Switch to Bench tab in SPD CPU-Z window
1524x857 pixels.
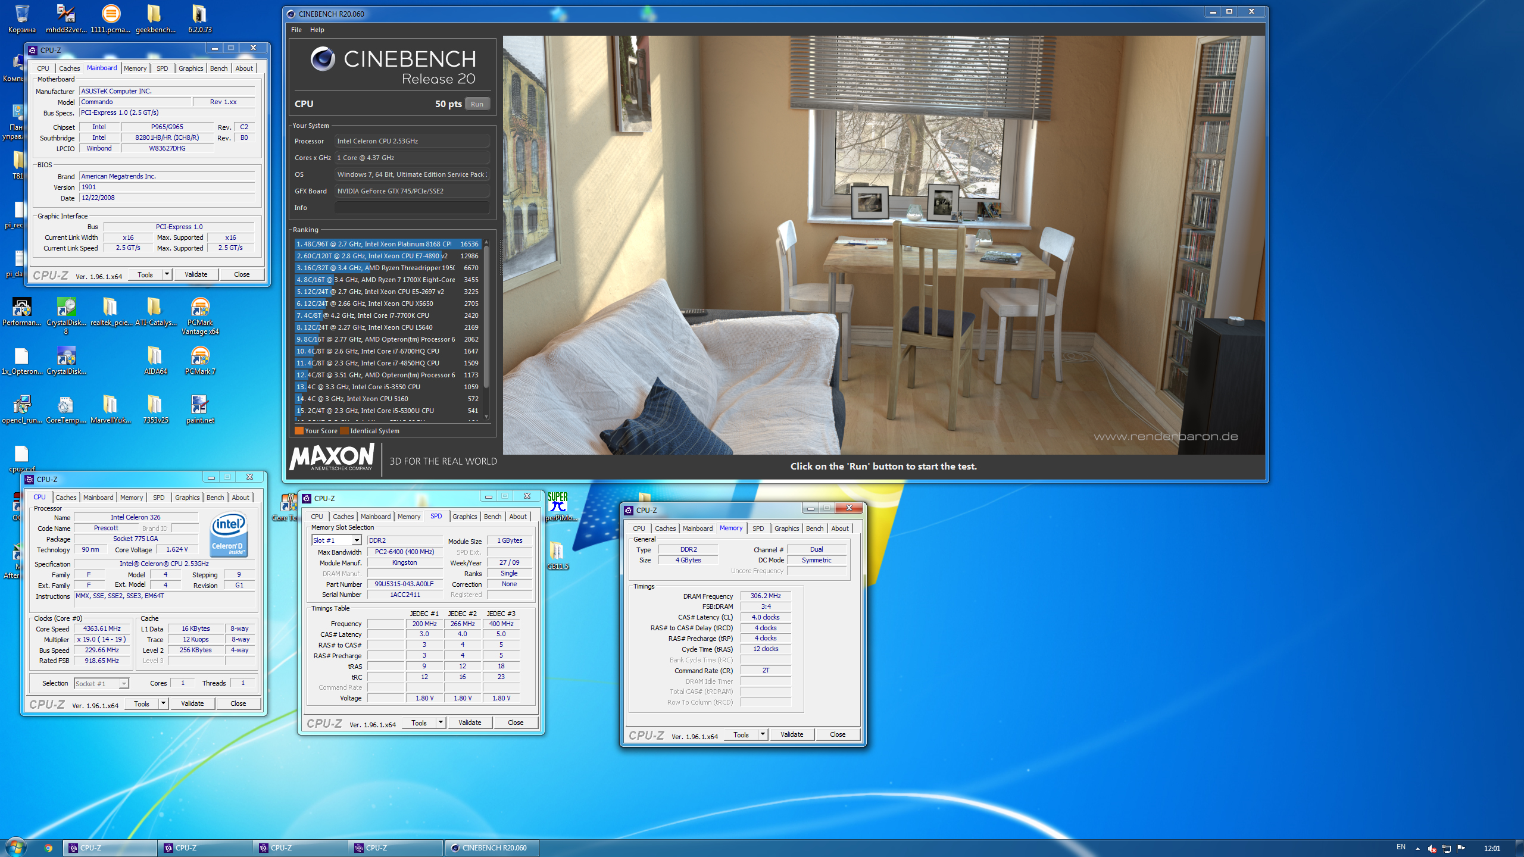tap(492, 517)
